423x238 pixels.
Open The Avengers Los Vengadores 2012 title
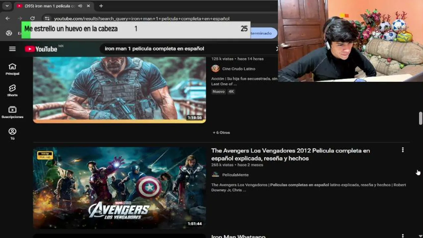click(x=291, y=154)
